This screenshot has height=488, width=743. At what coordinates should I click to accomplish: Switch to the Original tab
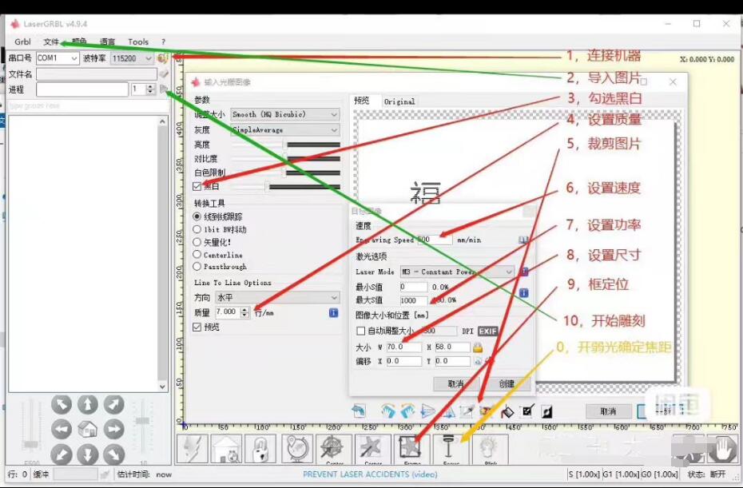pos(399,101)
